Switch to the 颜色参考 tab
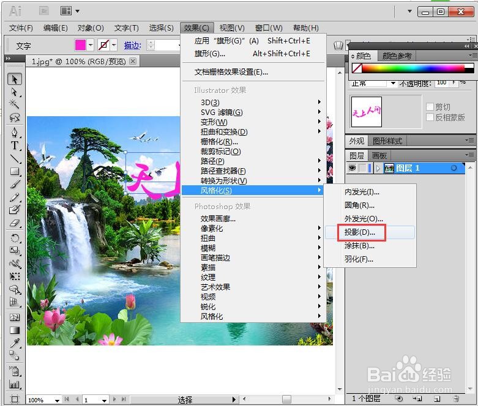This screenshot has height=406, width=478. [x=397, y=56]
